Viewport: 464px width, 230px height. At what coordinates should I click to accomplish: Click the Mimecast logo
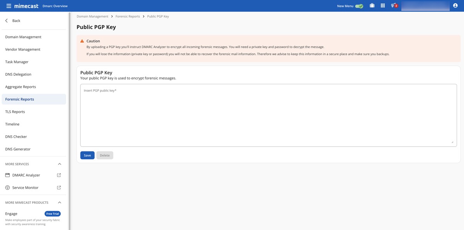pyautogui.click(x=26, y=6)
